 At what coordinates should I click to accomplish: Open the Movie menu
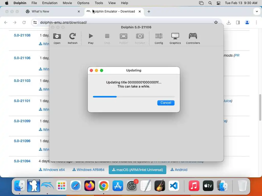point(67,3)
